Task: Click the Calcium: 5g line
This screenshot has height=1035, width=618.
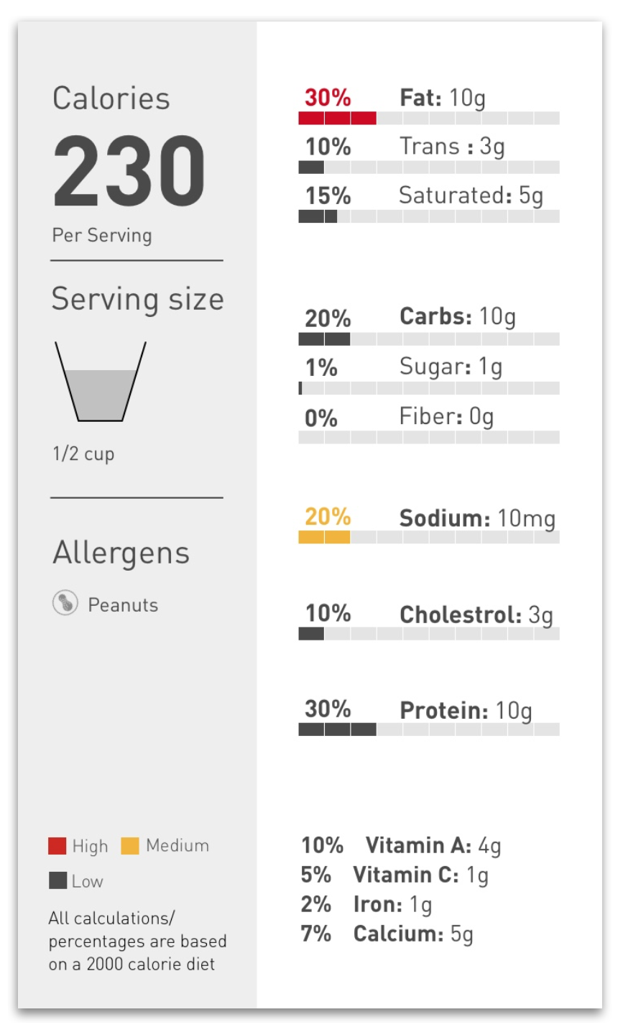Action: (387, 934)
